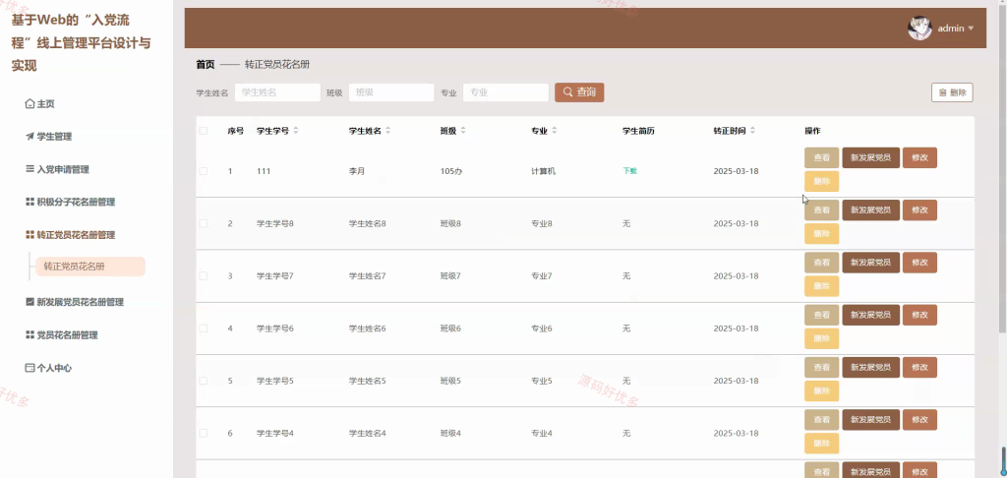Viewport: 1007px width, 478px height.
Task: Click the 查询 search button
Action: (x=579, y=92)
